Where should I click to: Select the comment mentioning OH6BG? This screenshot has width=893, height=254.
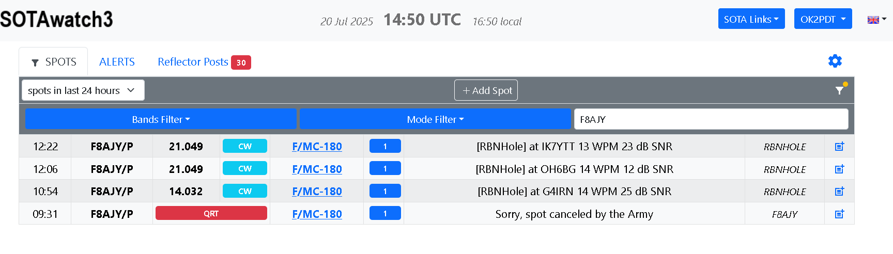(574, 169)
